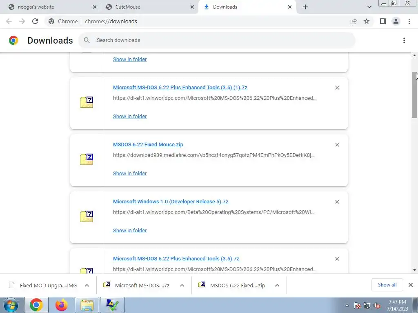Open the MSDOS 6.22 Fixed Mouse.zip link
418x313 pixels.
click(148, 145)
